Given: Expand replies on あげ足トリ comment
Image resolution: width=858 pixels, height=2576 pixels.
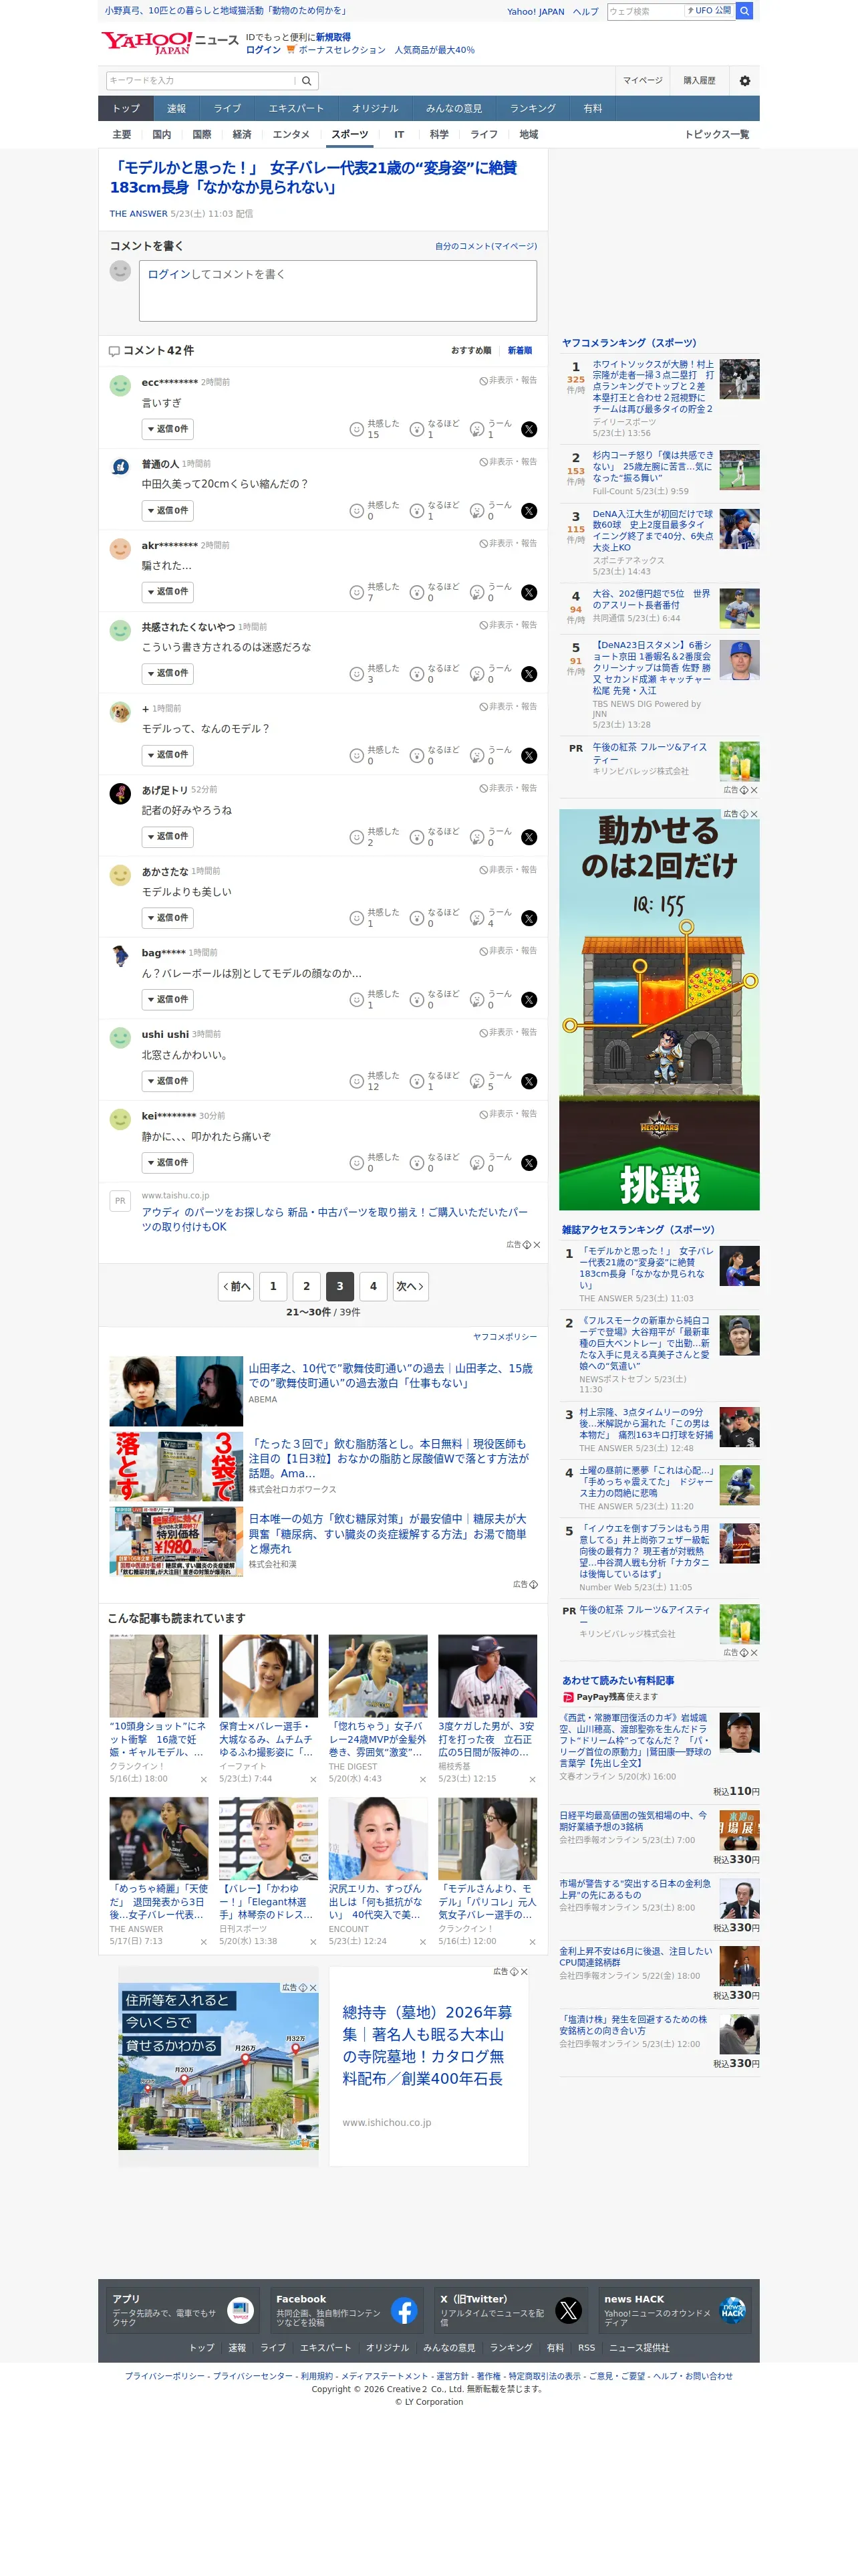Looking at the screenshot, I should (x=167, y=837).
